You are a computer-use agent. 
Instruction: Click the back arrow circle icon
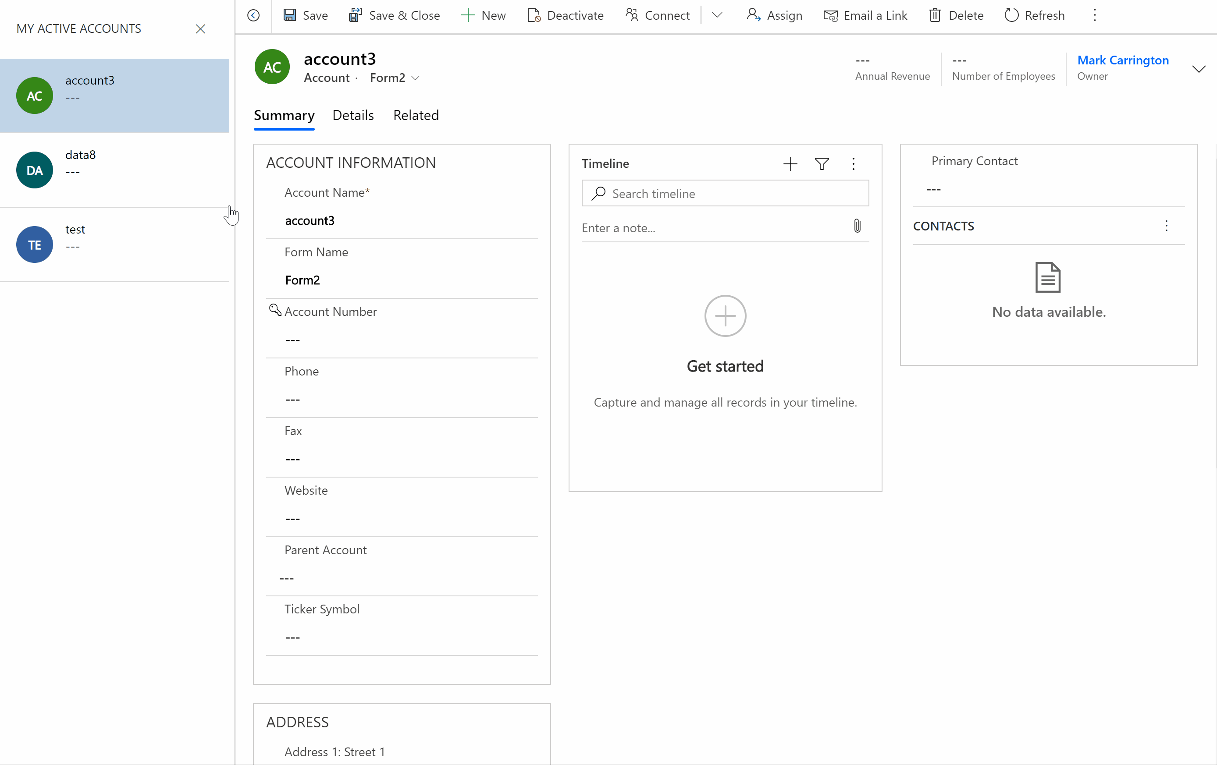click(x=254, y=15)
